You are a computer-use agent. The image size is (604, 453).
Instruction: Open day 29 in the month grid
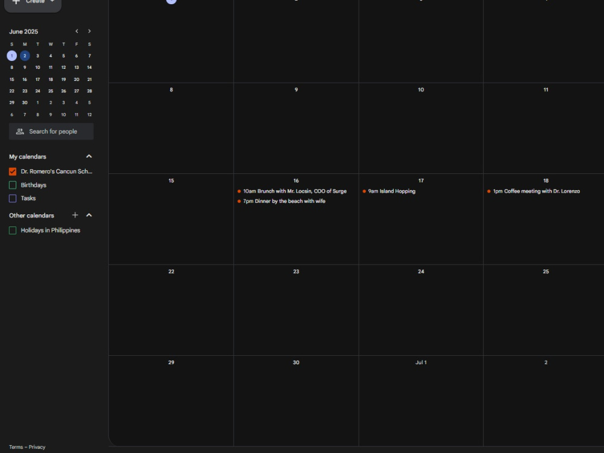tap(171, 362)
